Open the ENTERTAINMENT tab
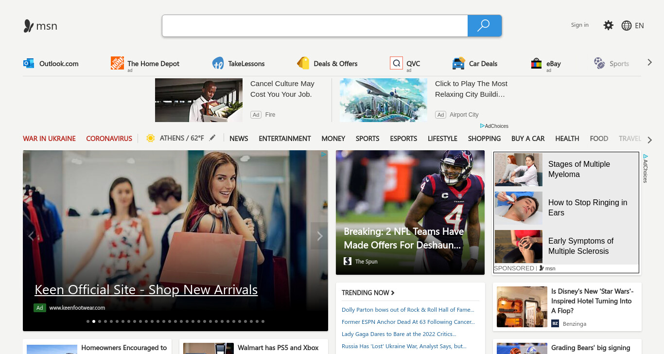Image resolution: width=664 pixels, height=354 pixels. pos(285,139)
